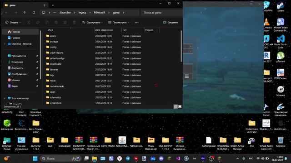The height and width of the screenshot is (163, 291).
Task: Click hamburger menu in background launcher window
Action: (x=187, y=76)
